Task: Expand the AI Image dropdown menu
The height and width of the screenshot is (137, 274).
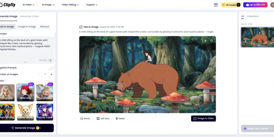Action: [x=48, y=5]
